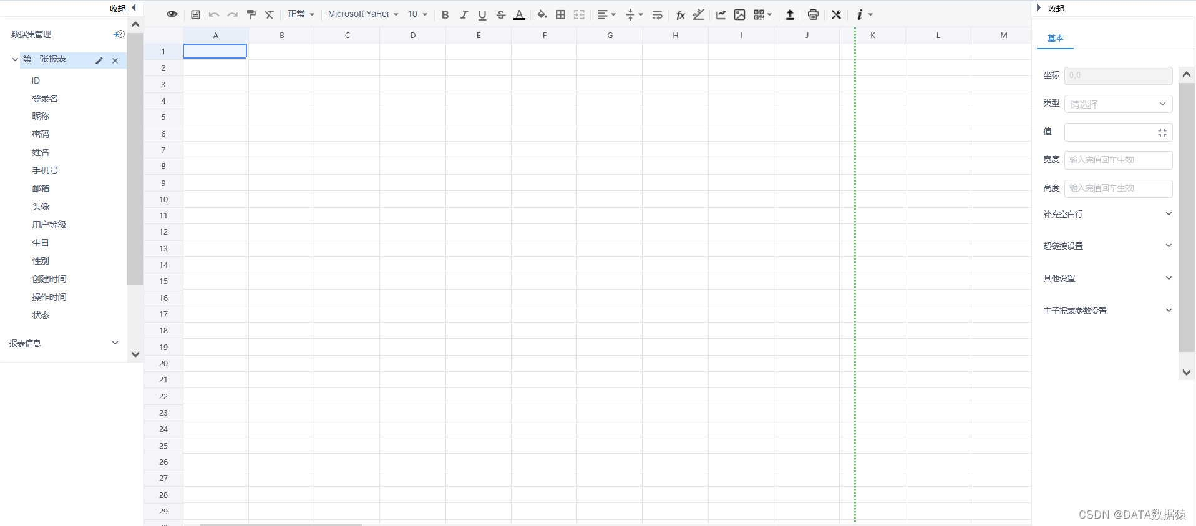
Task: Click the 值 input field
Action: [1118, 132]
